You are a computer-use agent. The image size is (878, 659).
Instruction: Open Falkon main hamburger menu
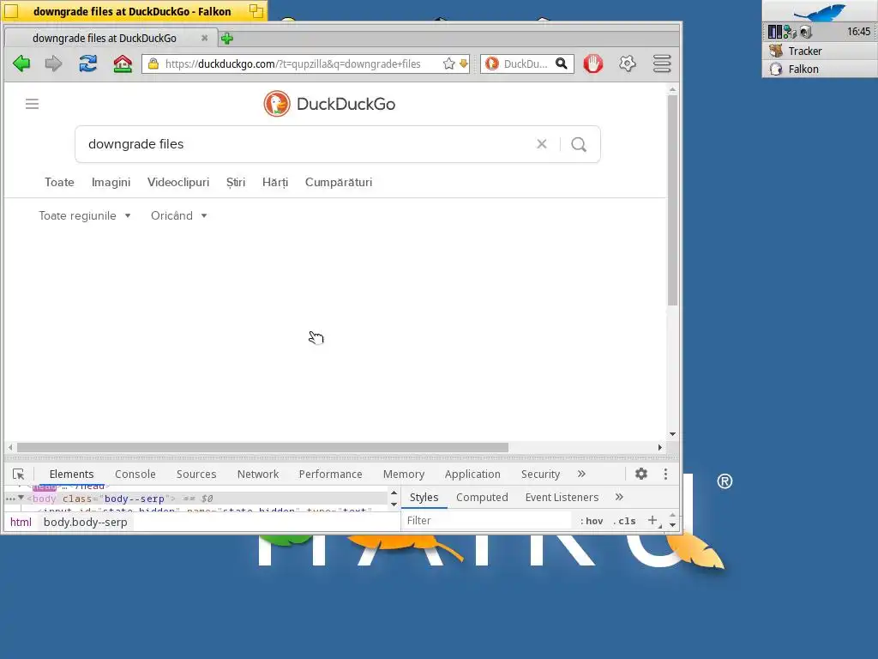[662, 63]
